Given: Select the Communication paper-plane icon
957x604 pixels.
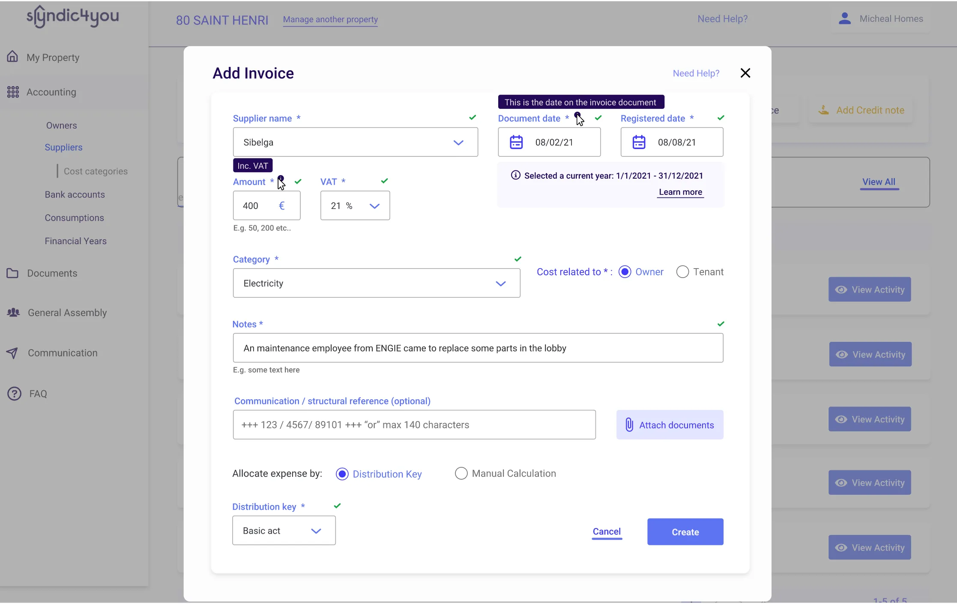Looking at the screenshot, I should coord(12,353).
